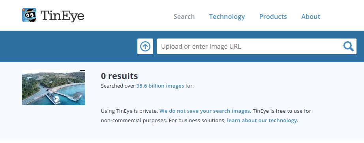Open the Search navigation item

pos(184,16)
